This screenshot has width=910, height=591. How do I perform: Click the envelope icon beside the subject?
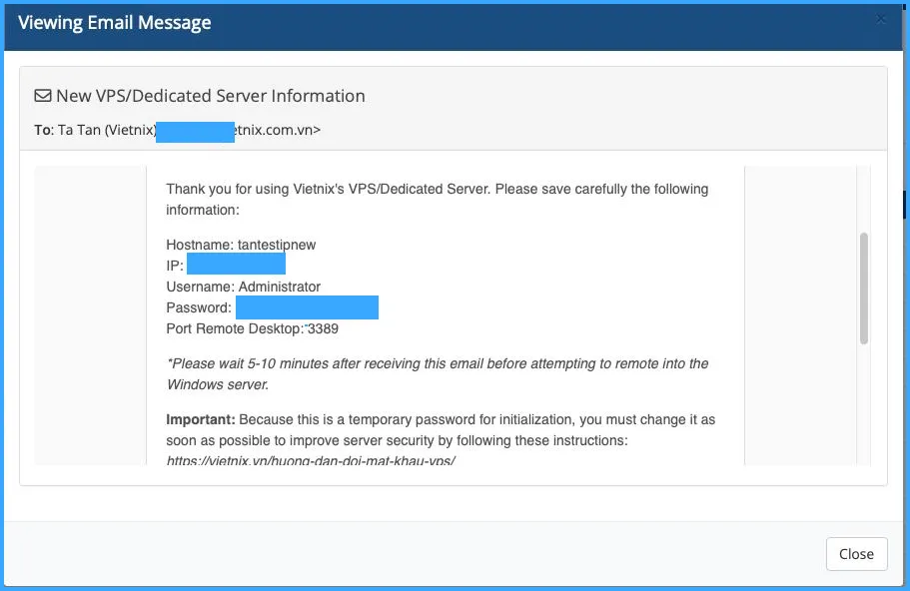point(41,95)
